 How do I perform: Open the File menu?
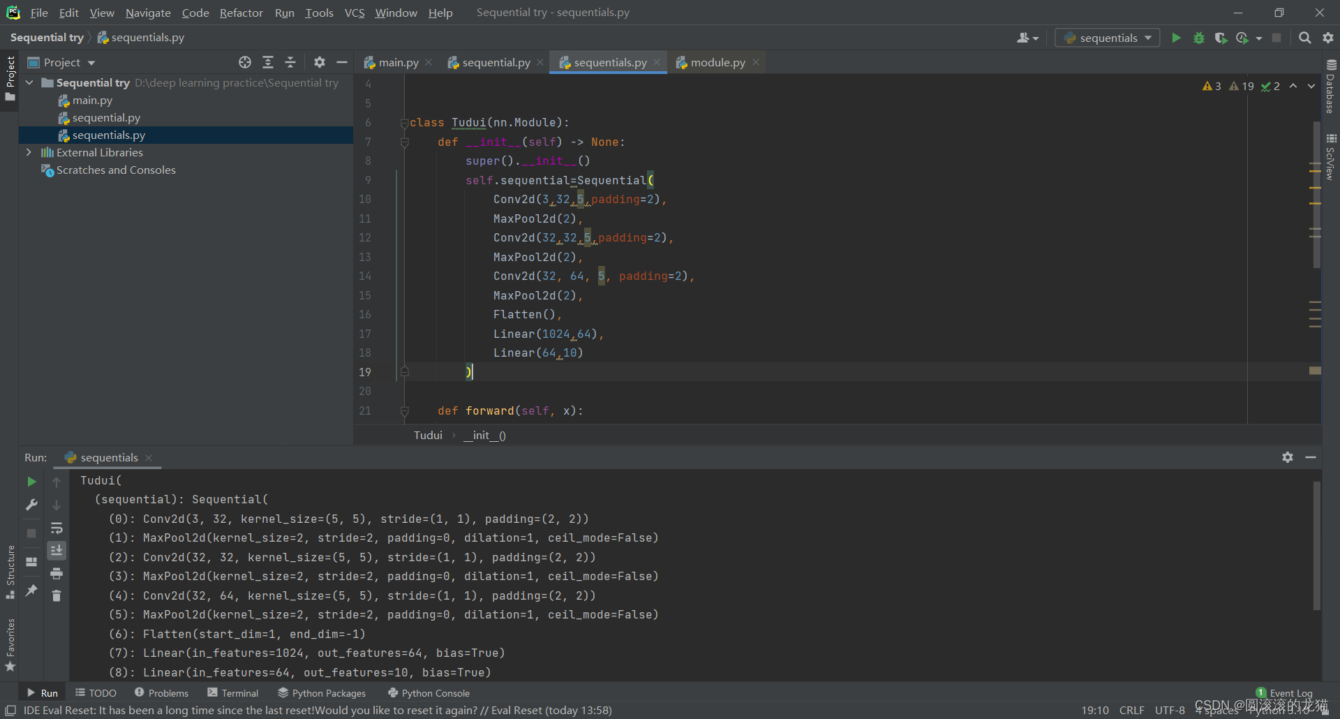pyautogui.click(x=39, y=13)
